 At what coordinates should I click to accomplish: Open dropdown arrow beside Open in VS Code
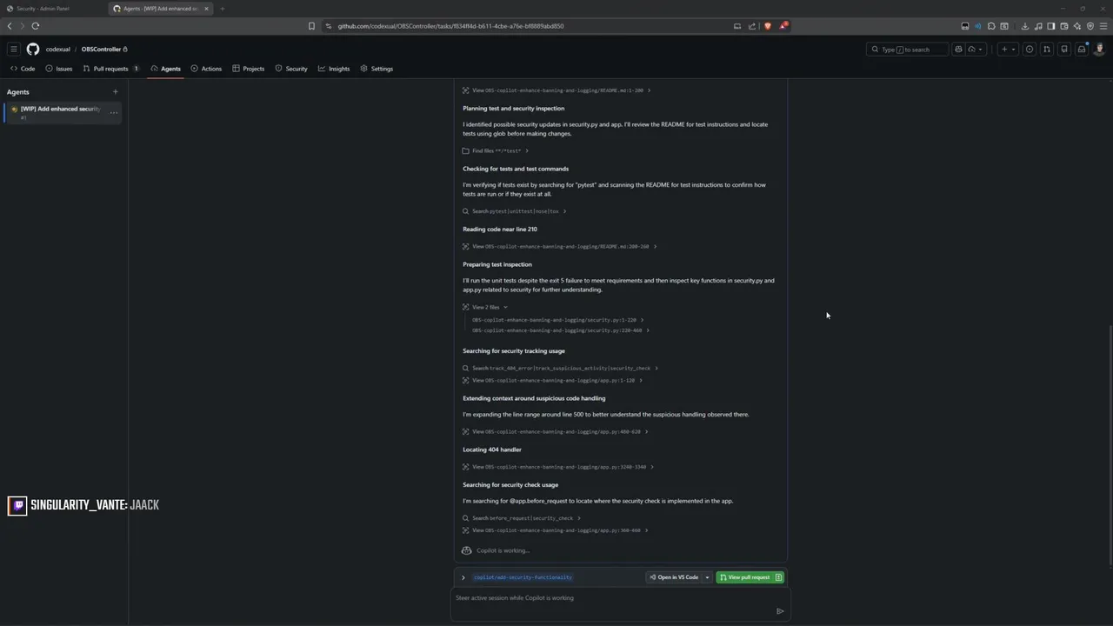pyautogui.click(x=707, y=577)
